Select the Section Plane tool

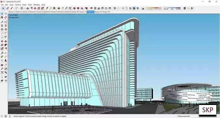[x=6, y=81]
